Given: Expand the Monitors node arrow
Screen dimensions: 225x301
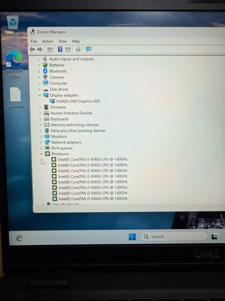Looking at the screenshot, I should (x=41, y=136).
